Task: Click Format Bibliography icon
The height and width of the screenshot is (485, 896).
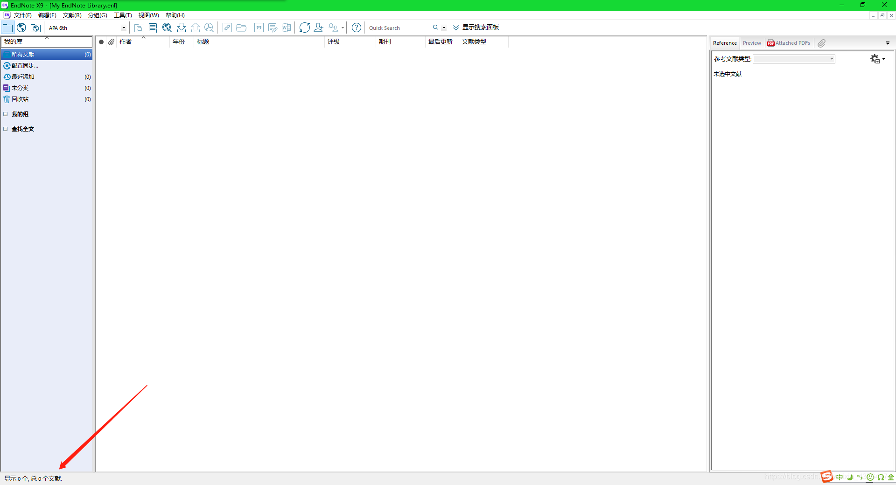Action: coord(273,28)
